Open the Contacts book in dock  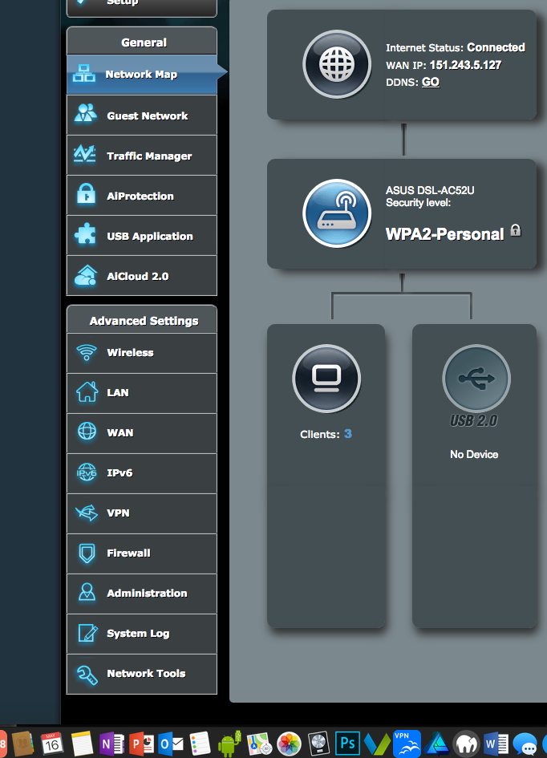point(22,744)
